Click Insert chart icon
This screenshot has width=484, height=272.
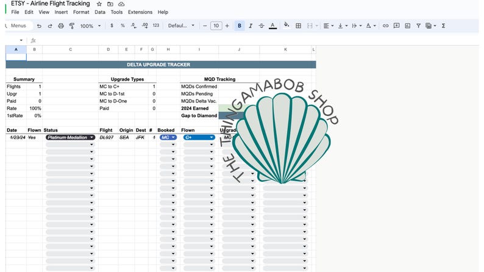point(407,26)
